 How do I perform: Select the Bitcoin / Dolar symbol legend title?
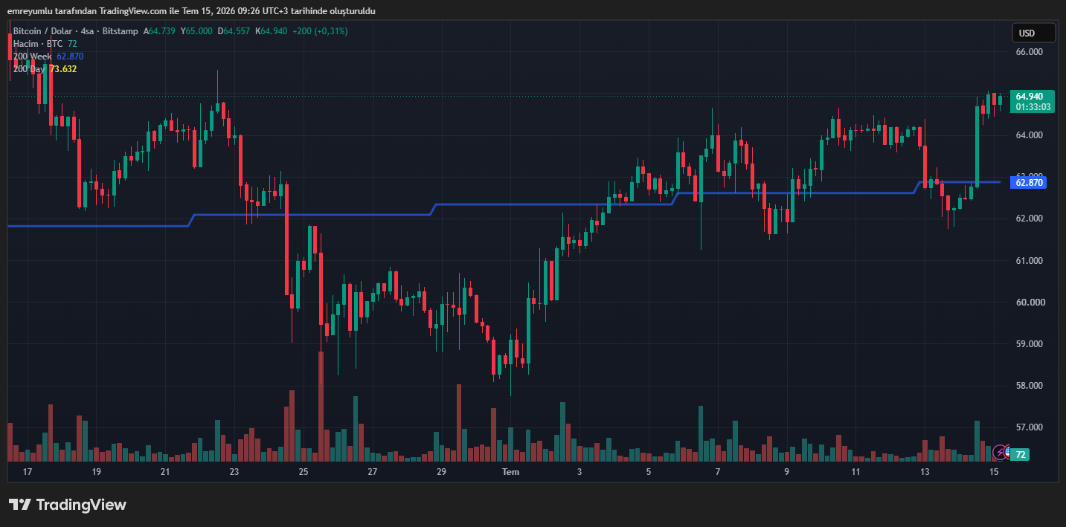76,31
